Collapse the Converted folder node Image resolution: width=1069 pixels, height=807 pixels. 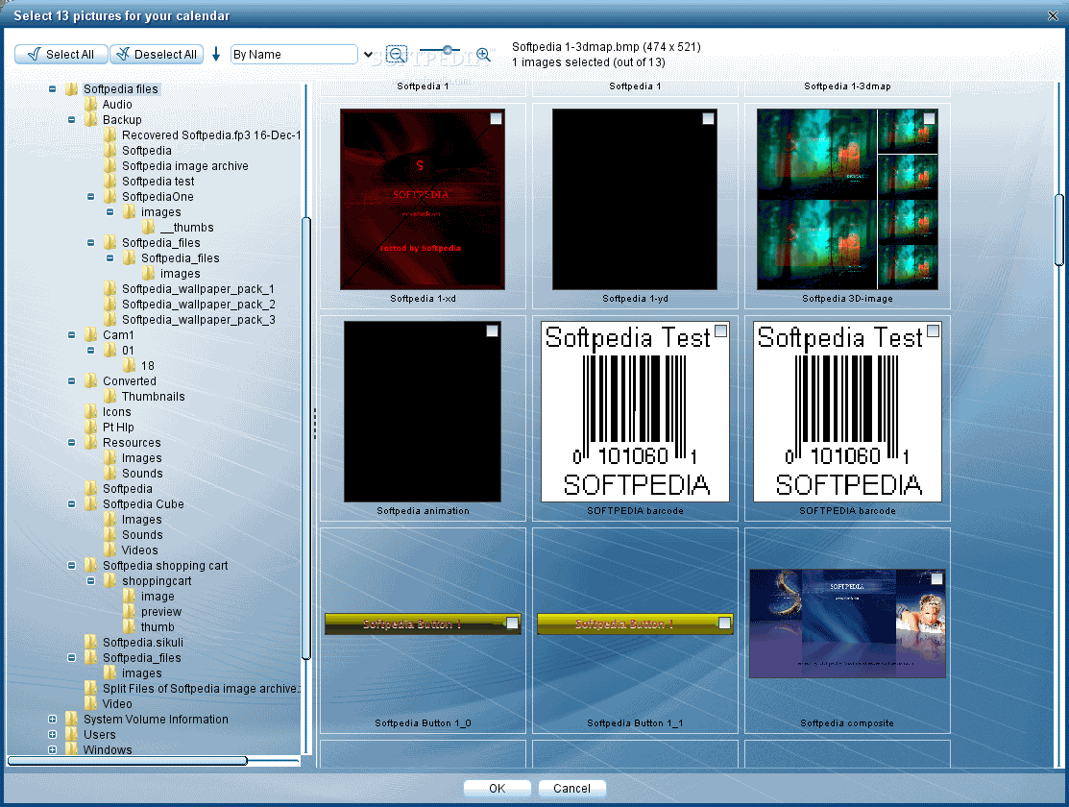coord(72,380)
